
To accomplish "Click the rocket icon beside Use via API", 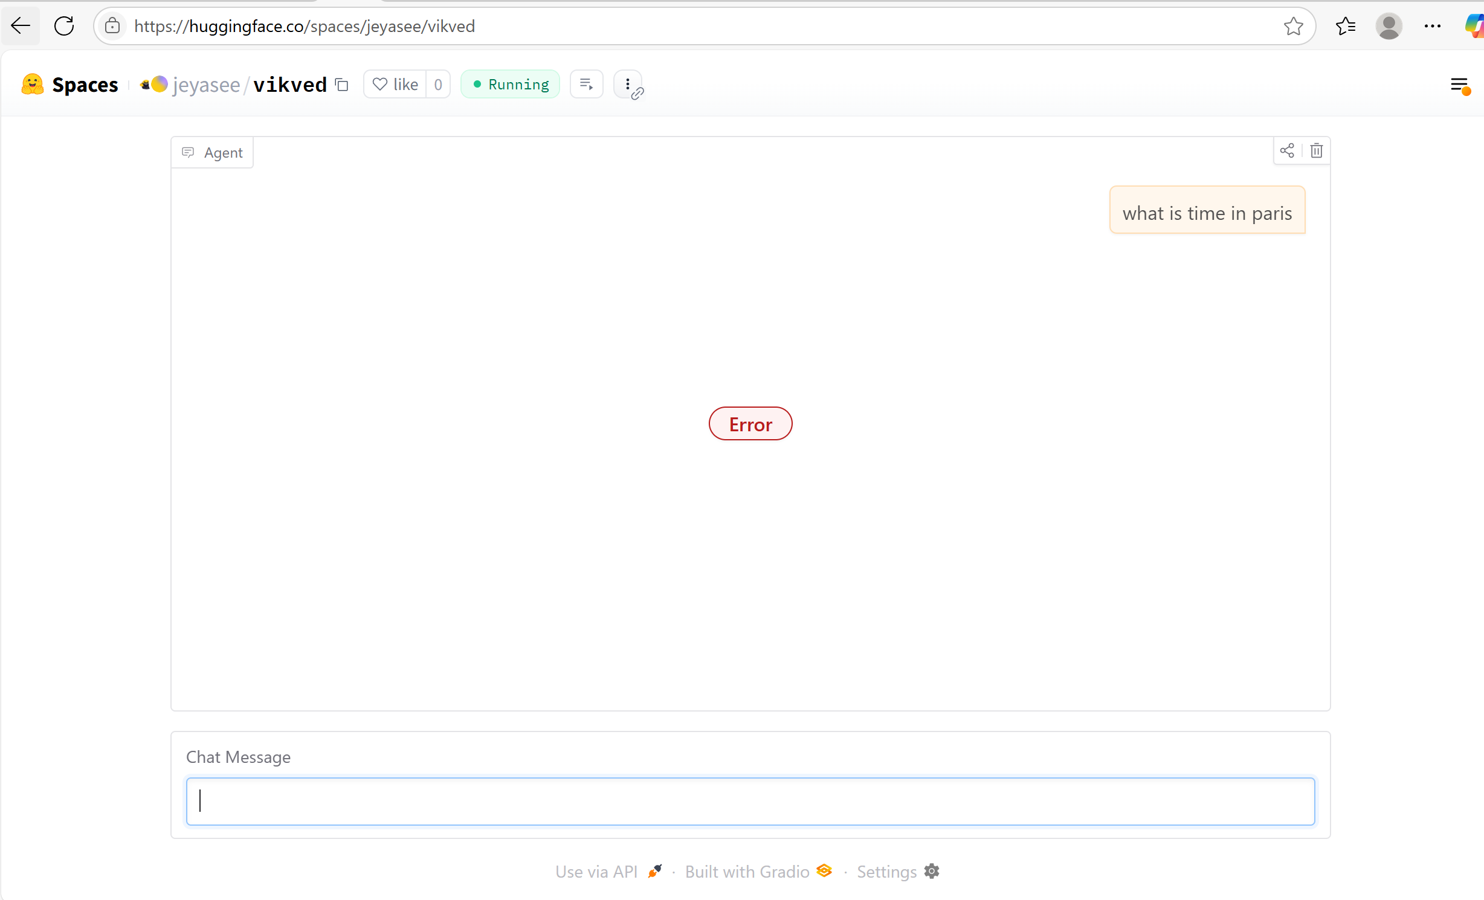I will 654,871.
